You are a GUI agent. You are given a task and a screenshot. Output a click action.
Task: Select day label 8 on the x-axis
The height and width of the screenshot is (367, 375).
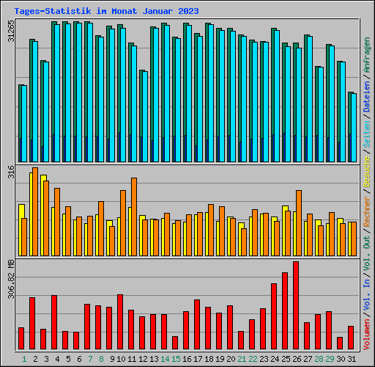101,359
